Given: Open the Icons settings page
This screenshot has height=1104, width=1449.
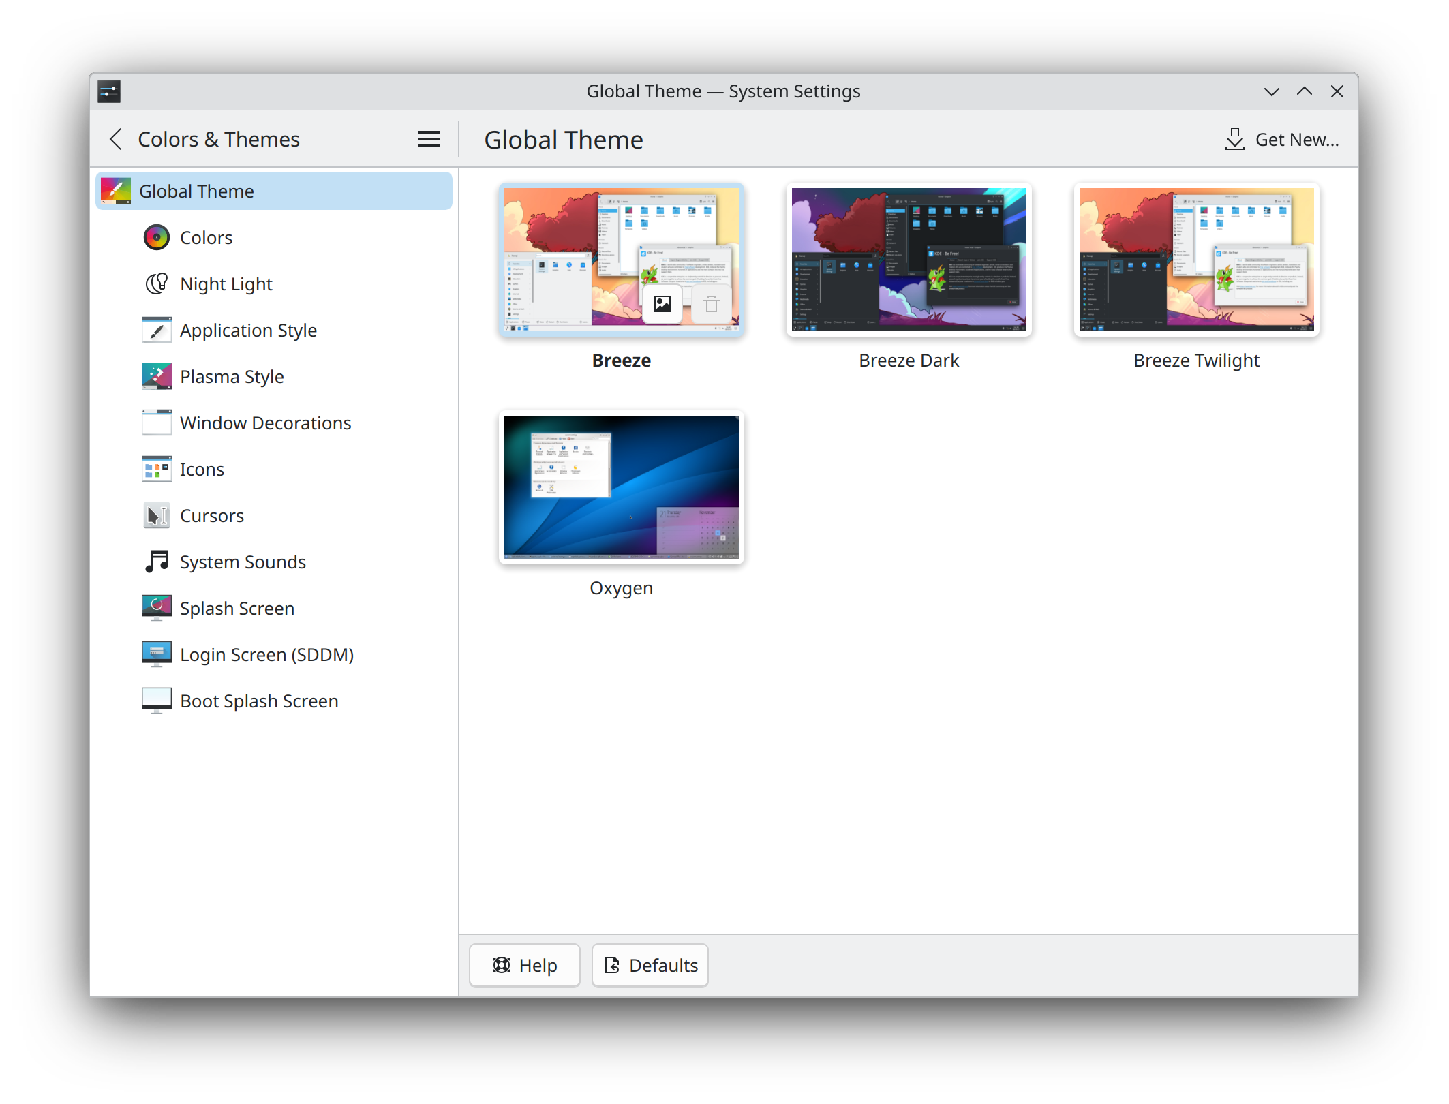Looking at the screenshot, I should (274, 469).
